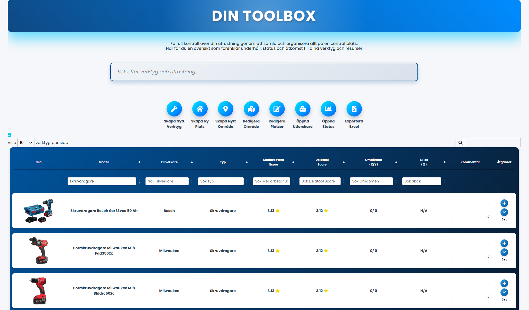The width and height of the screenshot is (529, 310).
Task: Sort by Tillverkare column header
Action: tap(169, 162)
